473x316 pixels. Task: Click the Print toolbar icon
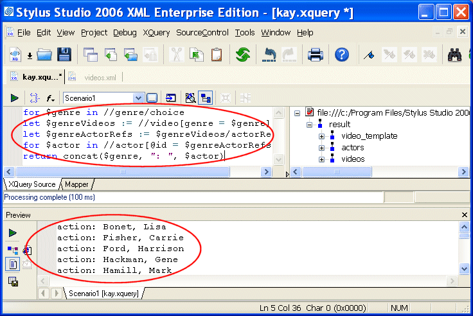[315, 55]
